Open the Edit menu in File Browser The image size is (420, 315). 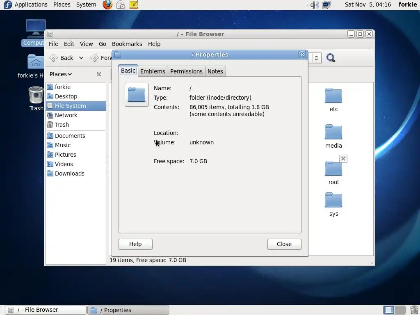(69, 44)
